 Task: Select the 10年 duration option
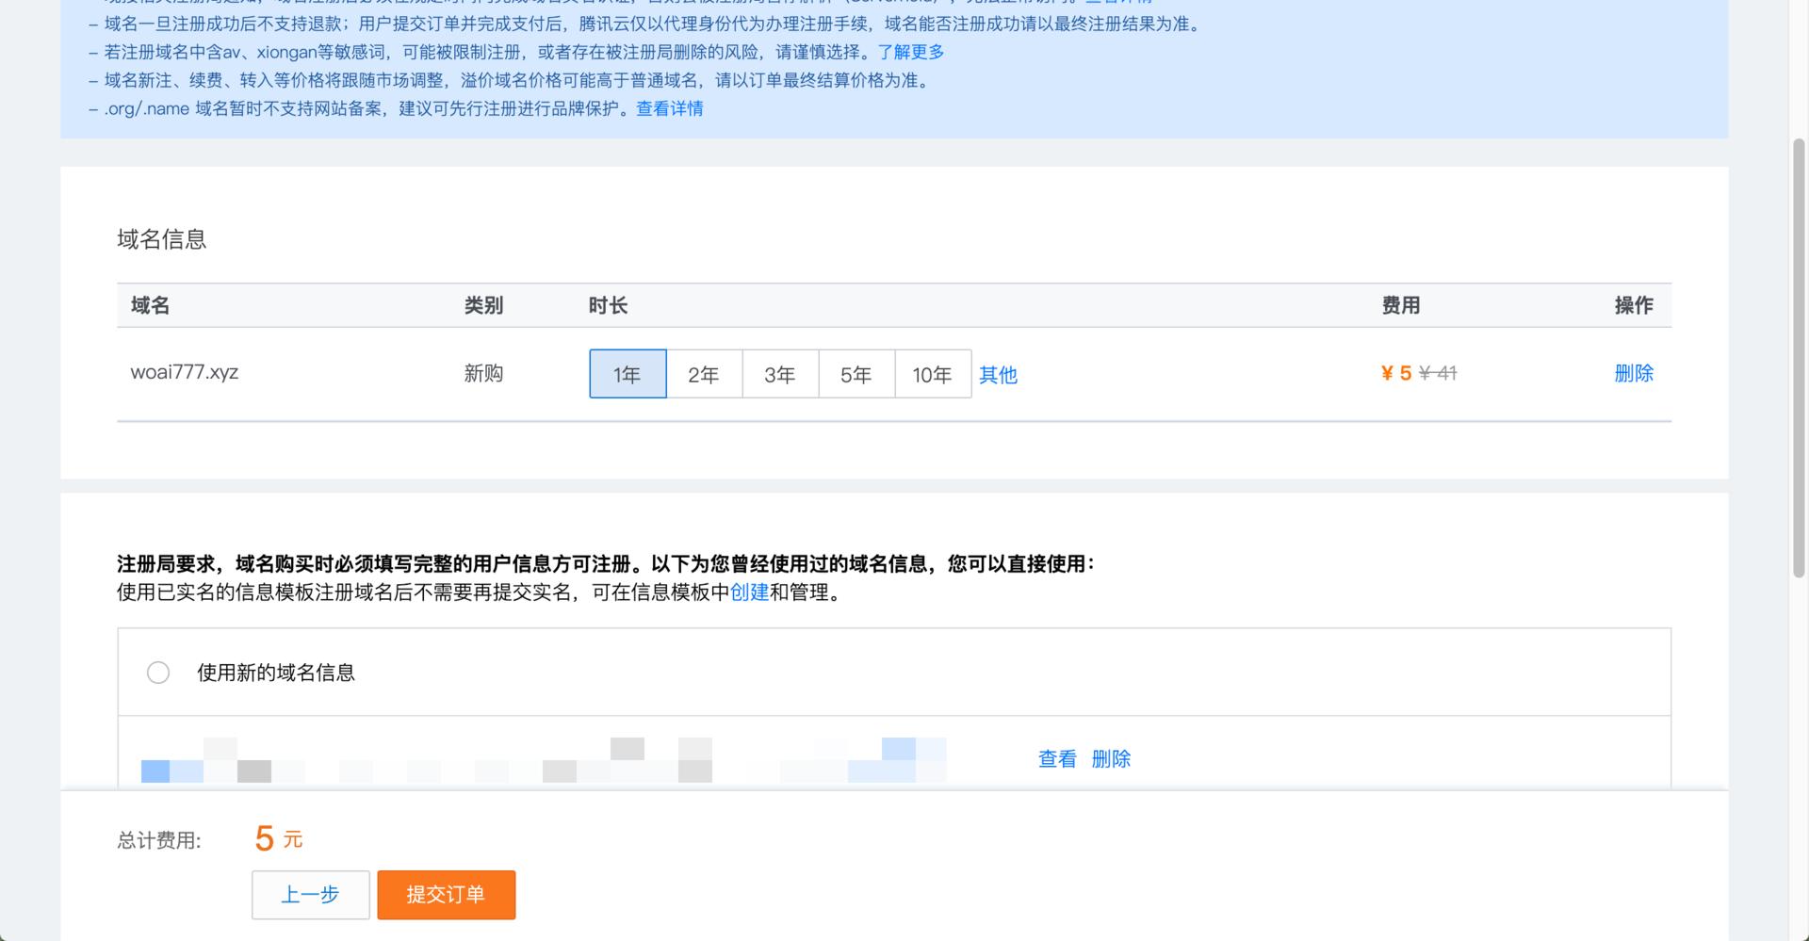click(x=932, y=374)
